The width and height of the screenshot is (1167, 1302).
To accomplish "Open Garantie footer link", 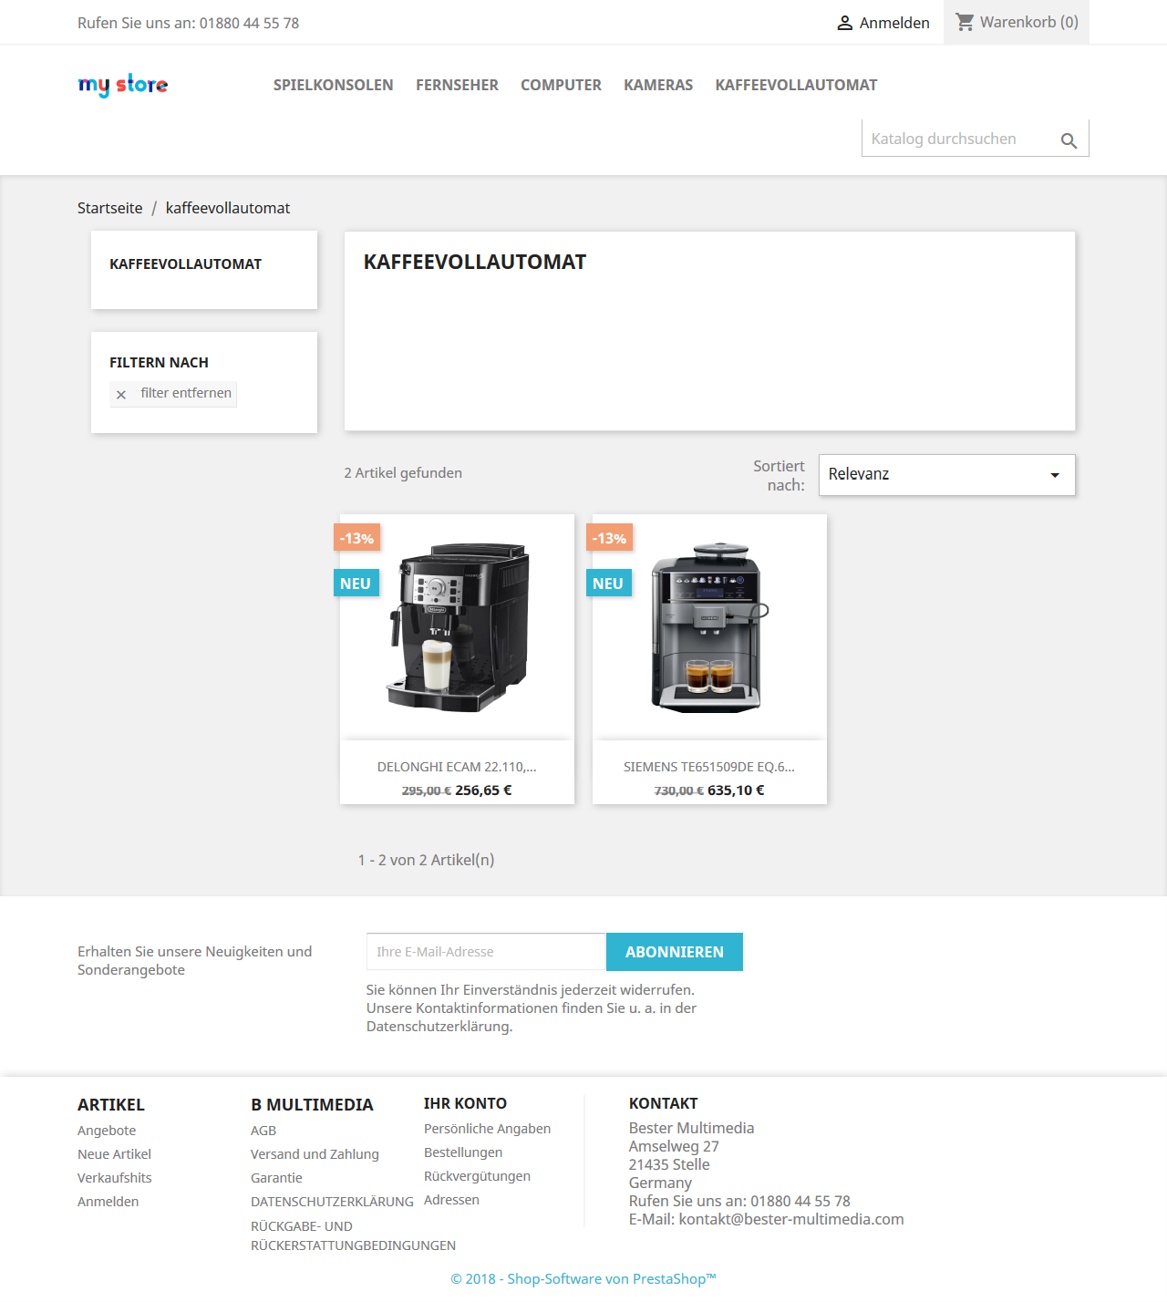I will 276,1178.
